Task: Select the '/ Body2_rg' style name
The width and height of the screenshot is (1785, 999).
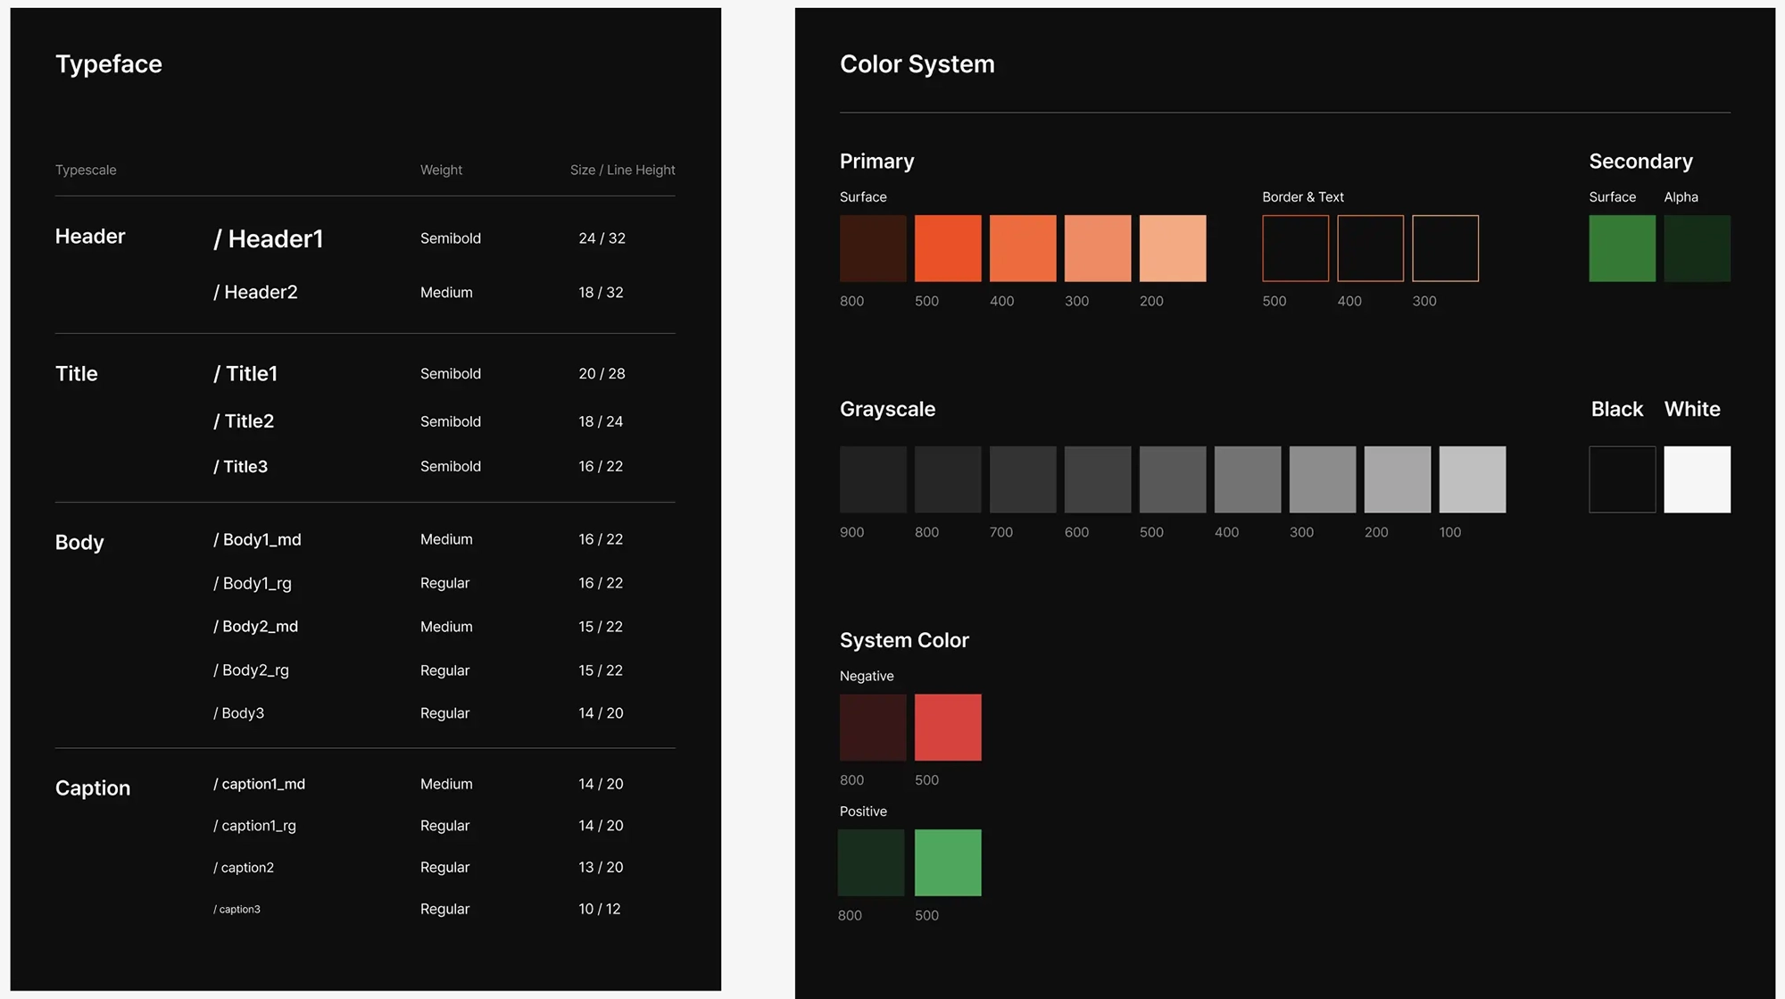Action: coord(251,670)
